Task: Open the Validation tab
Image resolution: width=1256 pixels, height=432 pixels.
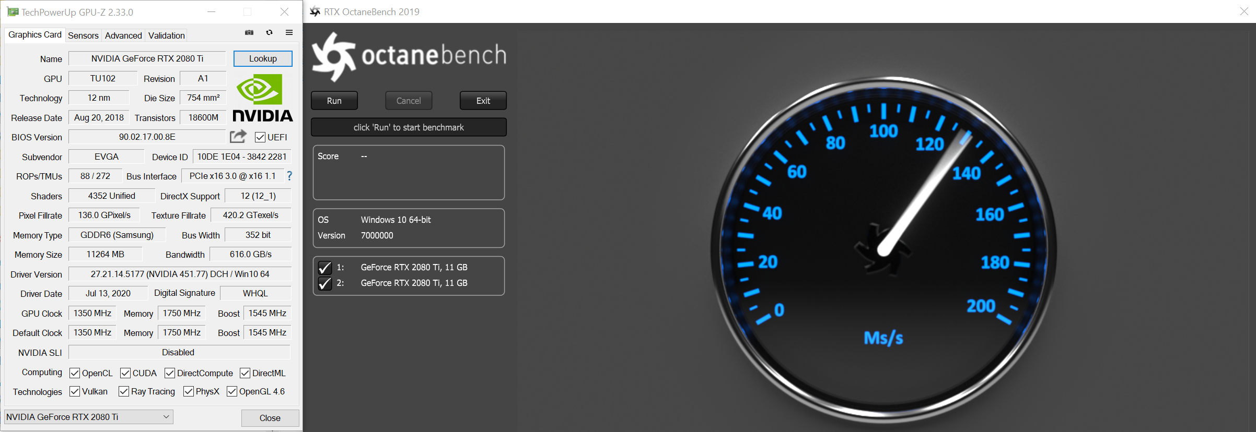Action: point(167,35)
